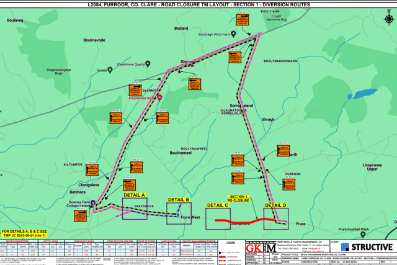Click diverted traffic sign right of Knockmore pin
397x265 pixels.
point(163,118)
